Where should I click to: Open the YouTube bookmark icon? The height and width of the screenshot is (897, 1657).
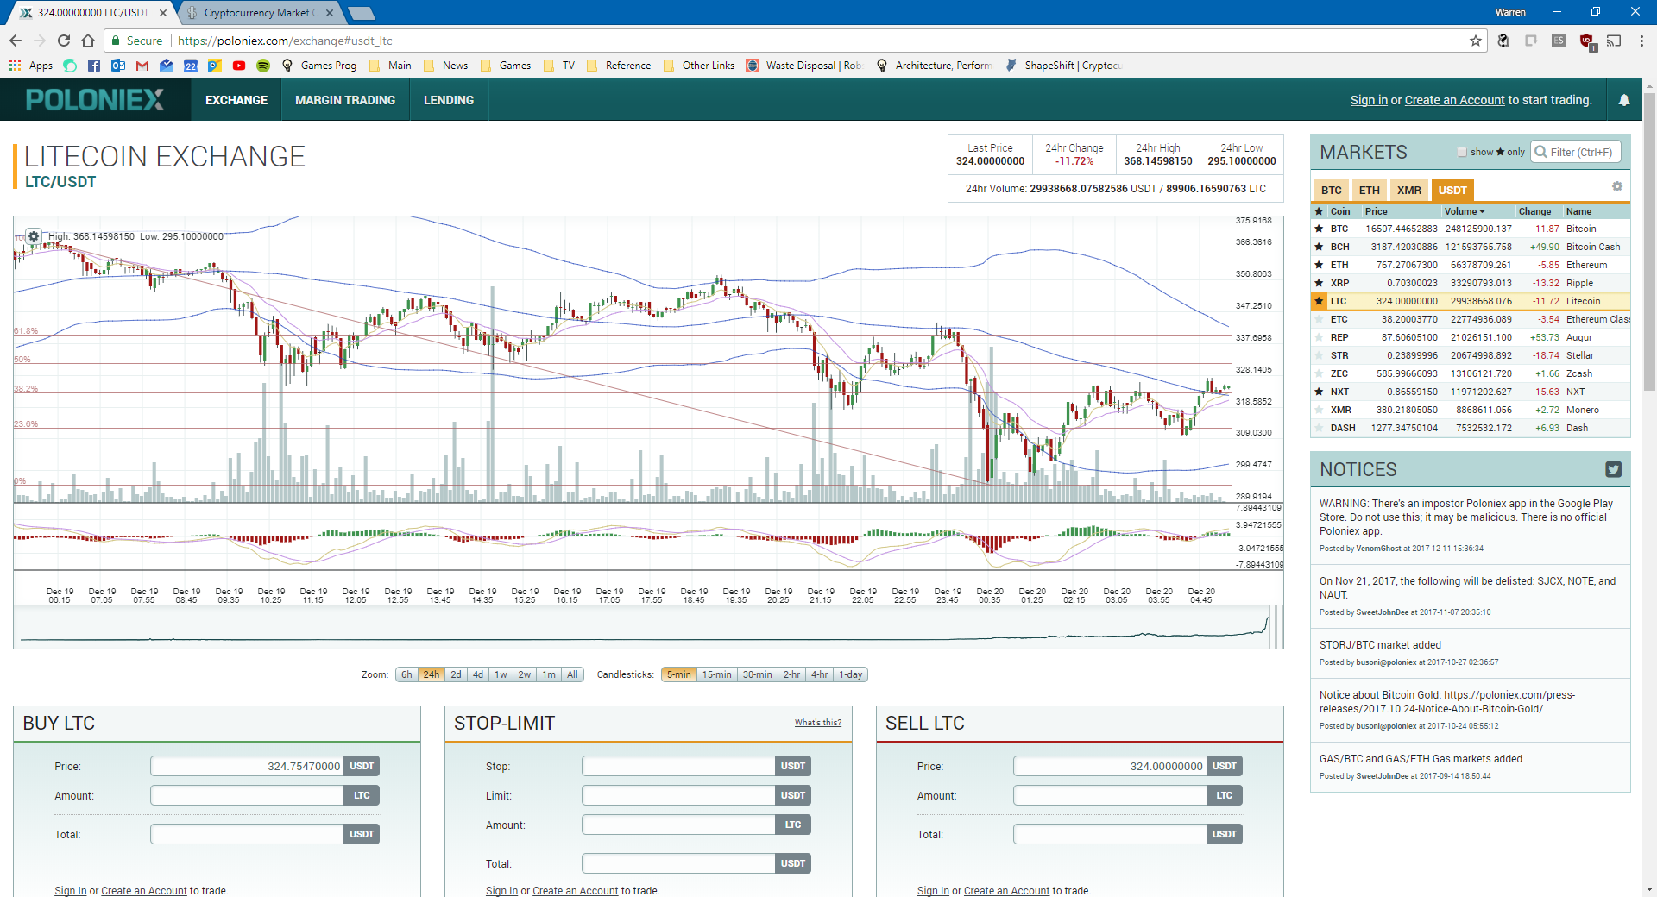click(x=239, y=66)
